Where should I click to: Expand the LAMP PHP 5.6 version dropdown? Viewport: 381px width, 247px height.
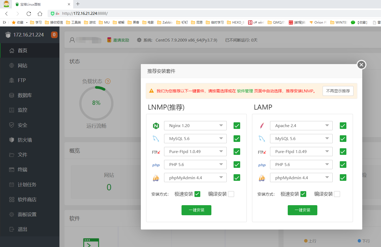[301, 165]
